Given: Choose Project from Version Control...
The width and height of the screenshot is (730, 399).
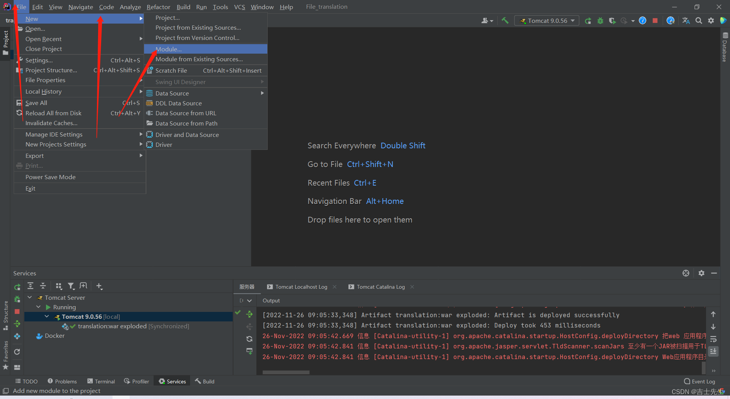Looking at the screenshot, I should pos(206,38).
